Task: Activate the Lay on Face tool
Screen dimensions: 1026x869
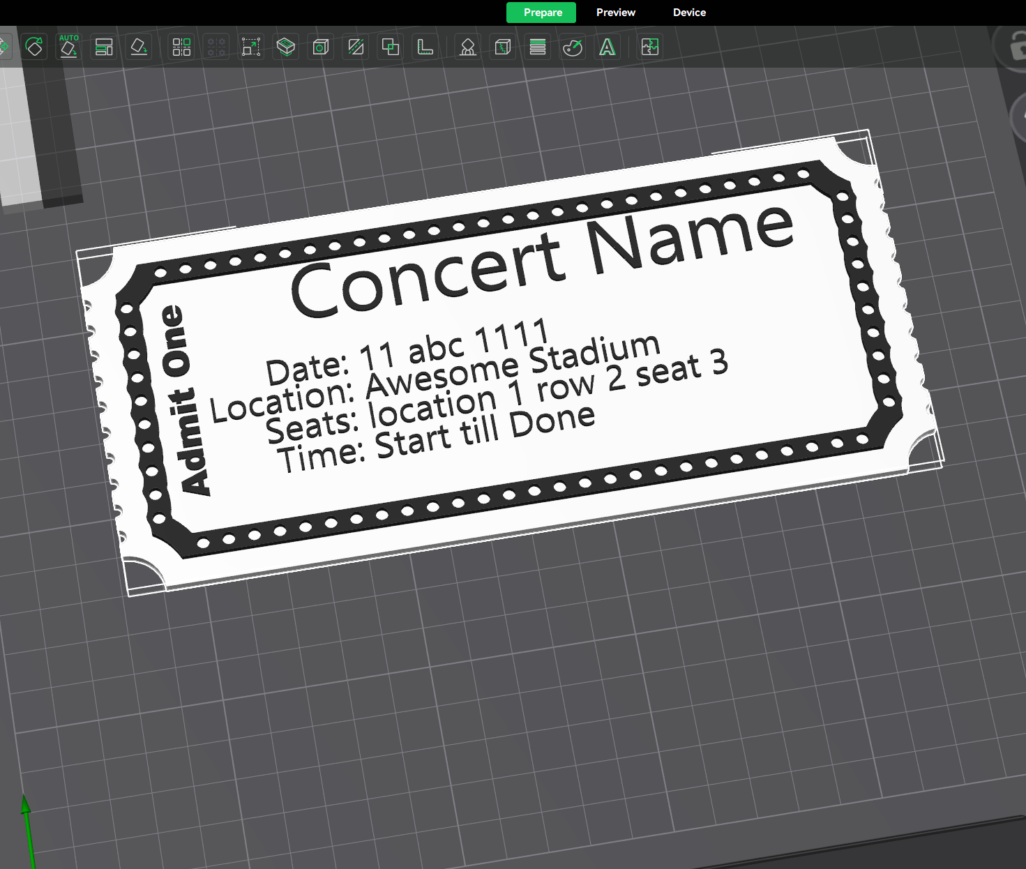Action: pos(139,47)
